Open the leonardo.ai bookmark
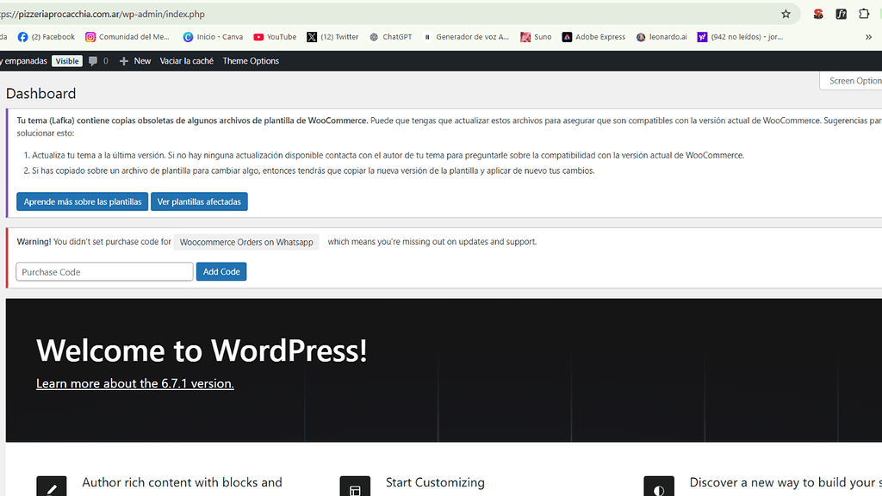This screenshot has height=496, width=882. 661,37
